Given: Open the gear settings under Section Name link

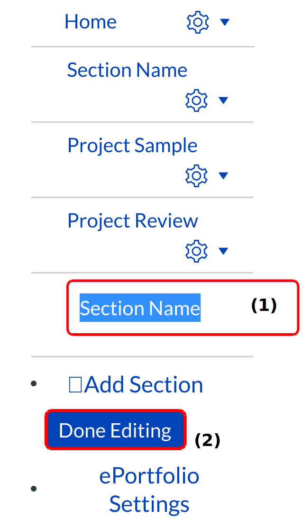Looking at the screenshot, I should (x=196, y=100).
